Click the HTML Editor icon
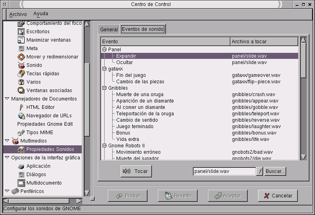This screenshot has width=315, height=215. (21, 107)
